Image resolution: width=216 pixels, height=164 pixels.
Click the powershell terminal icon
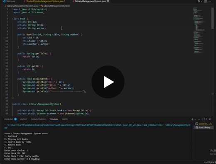(196, 124)
